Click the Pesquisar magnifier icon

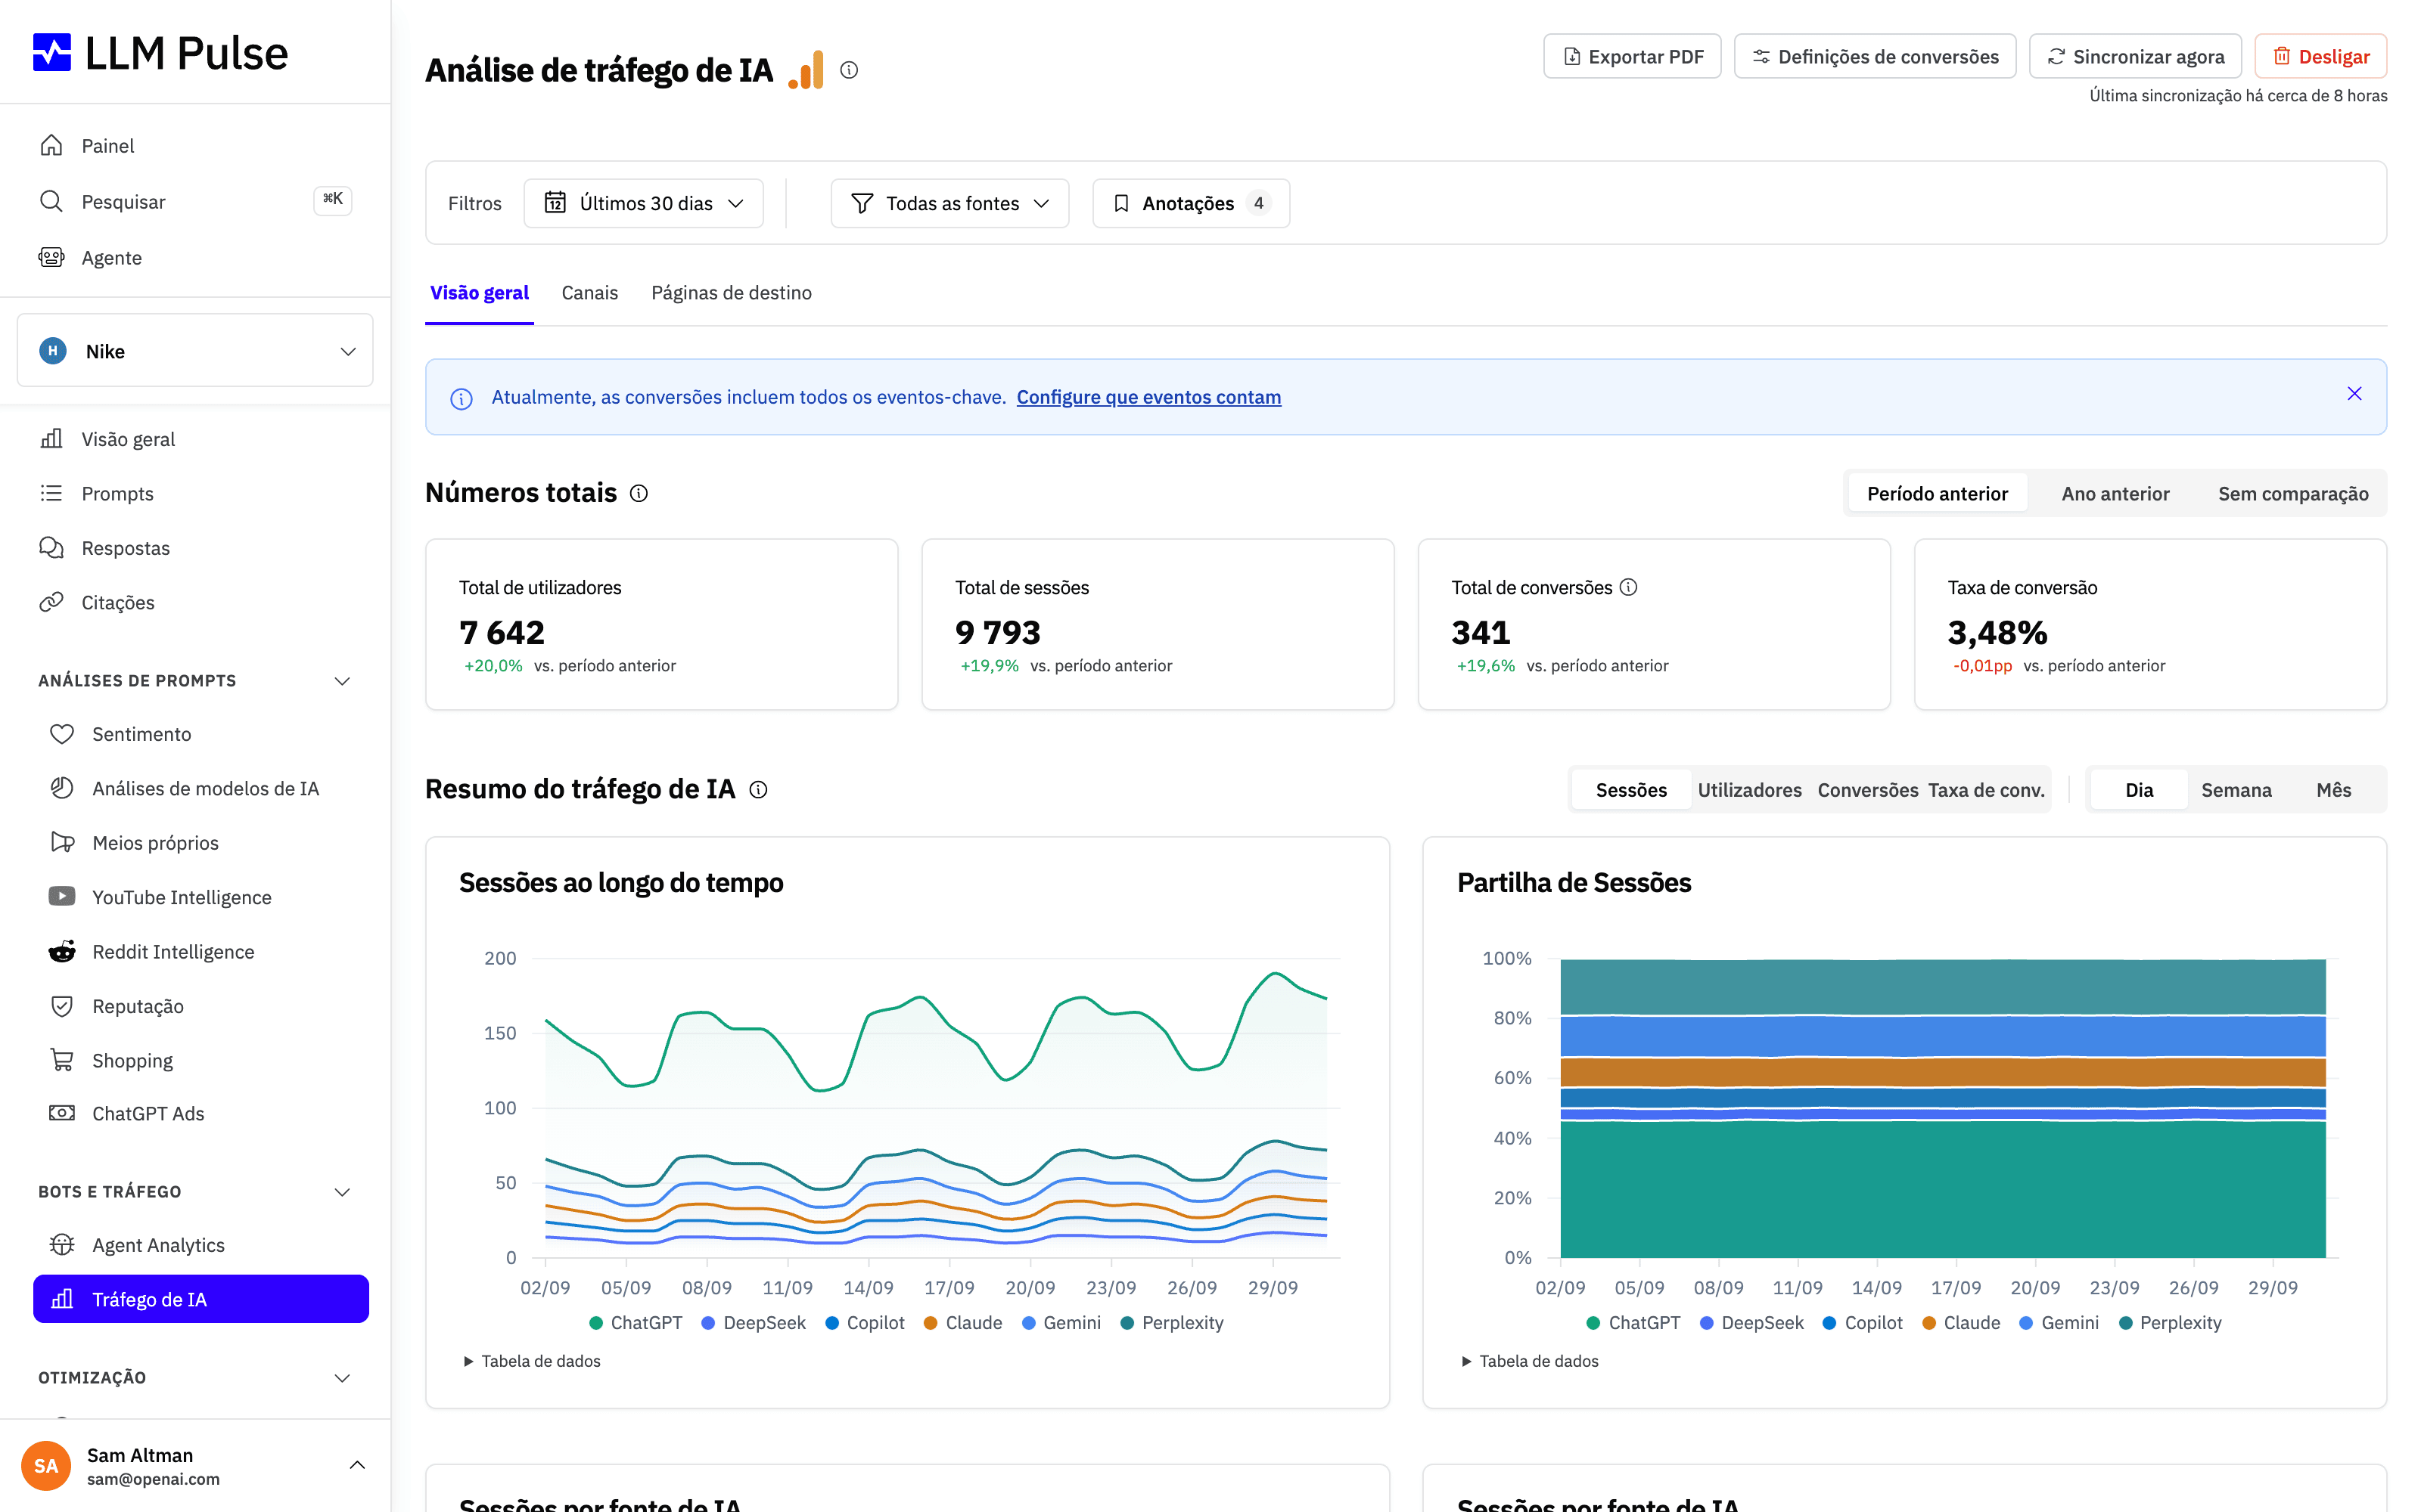click(51, 201)
